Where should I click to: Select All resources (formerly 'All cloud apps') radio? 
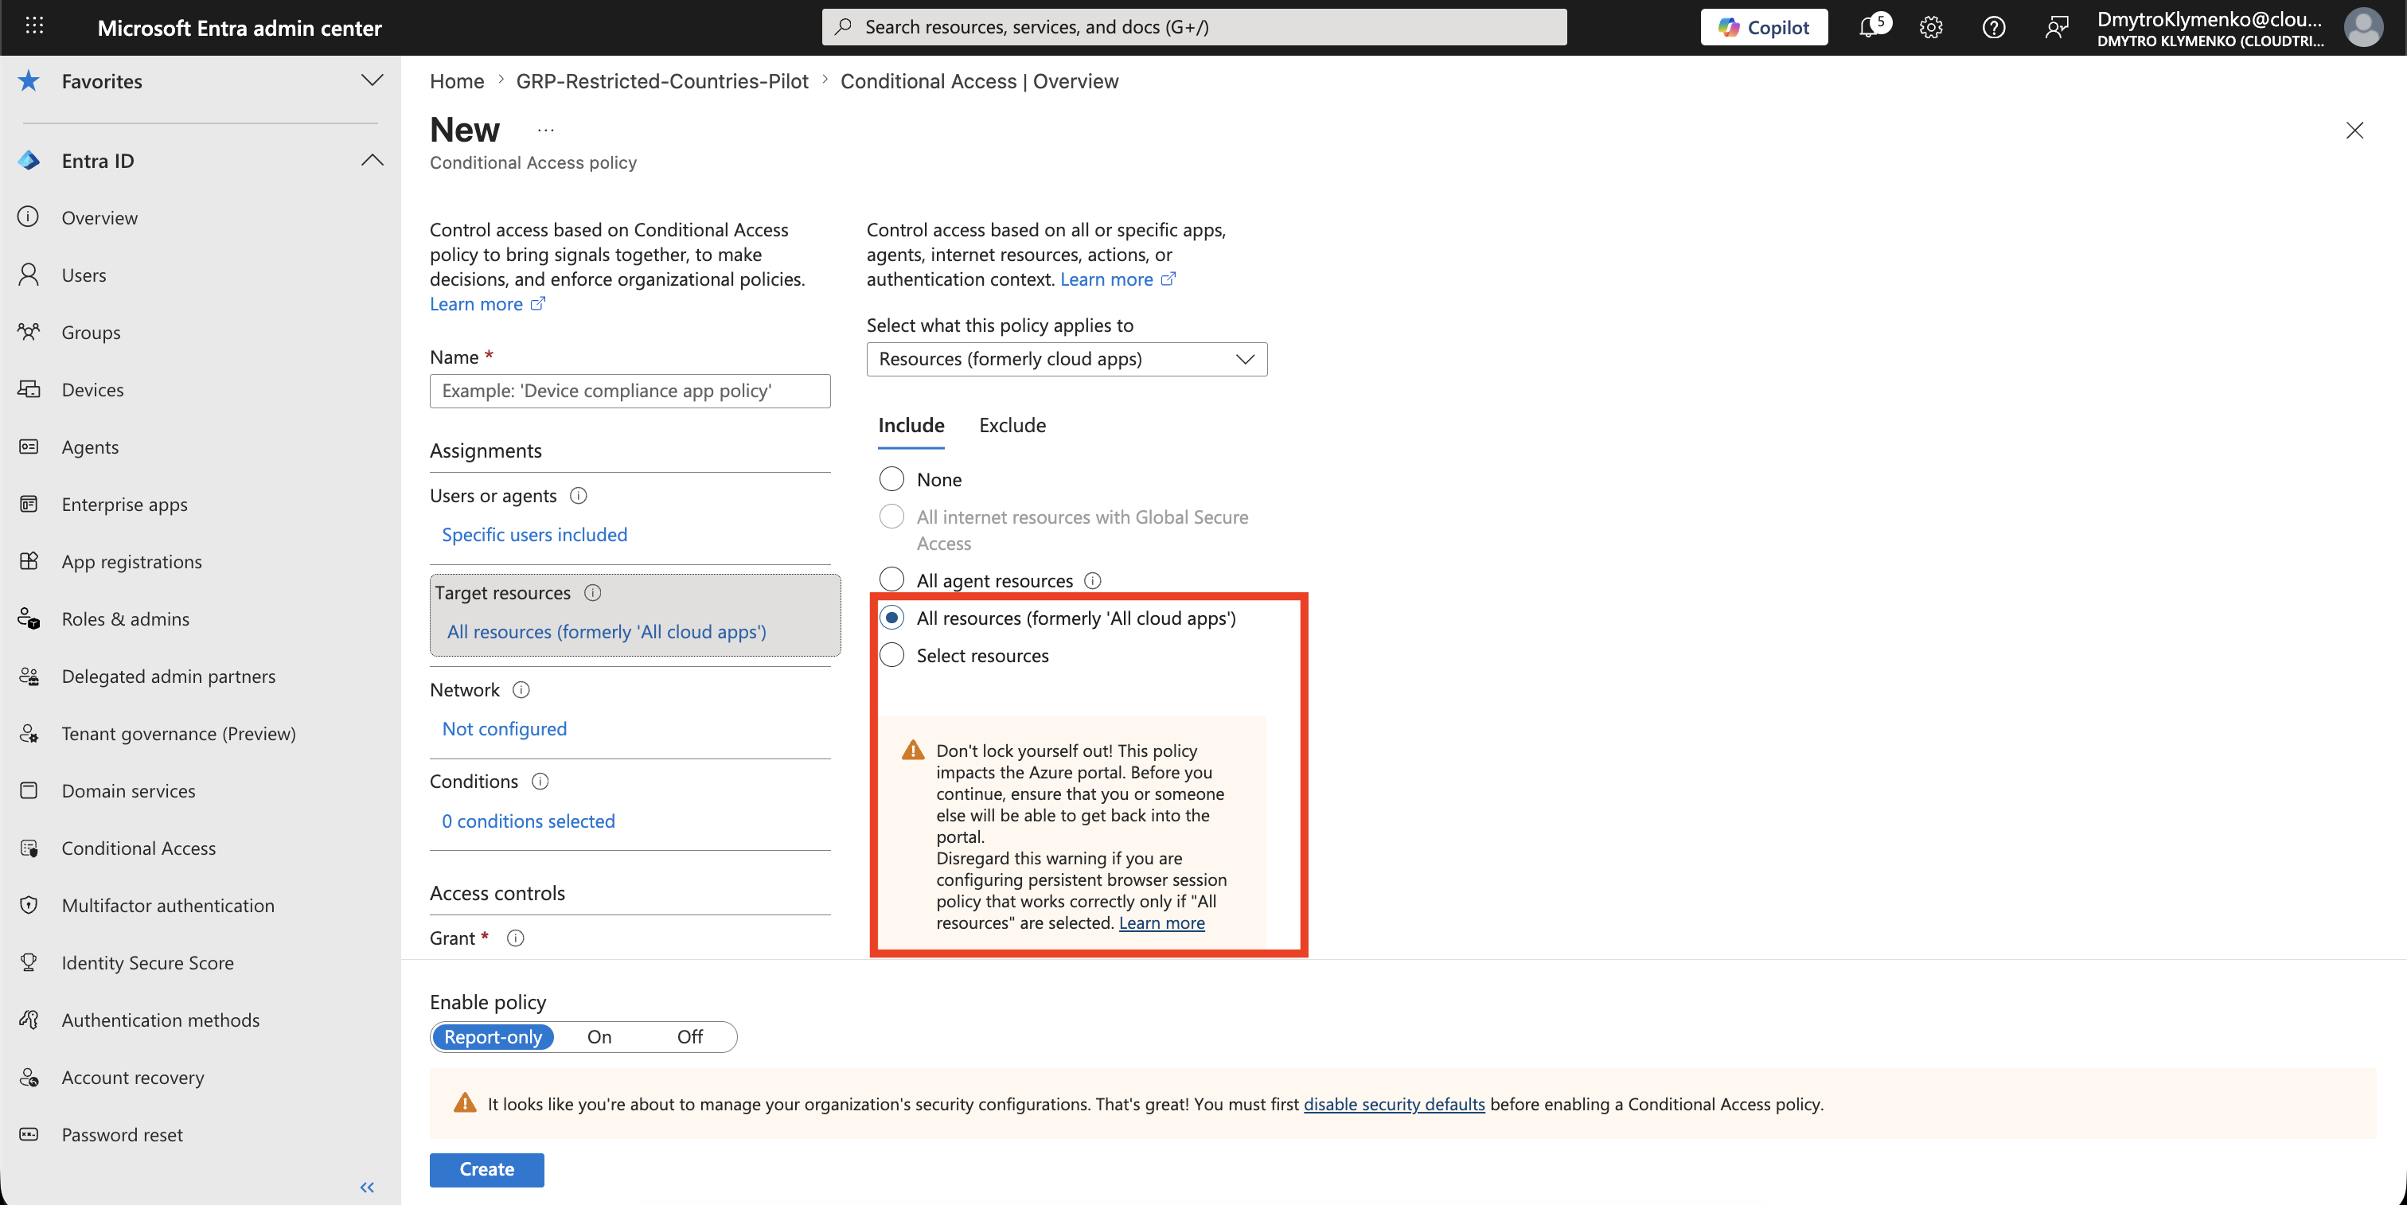pyautogui.click(x=891, y=618)
